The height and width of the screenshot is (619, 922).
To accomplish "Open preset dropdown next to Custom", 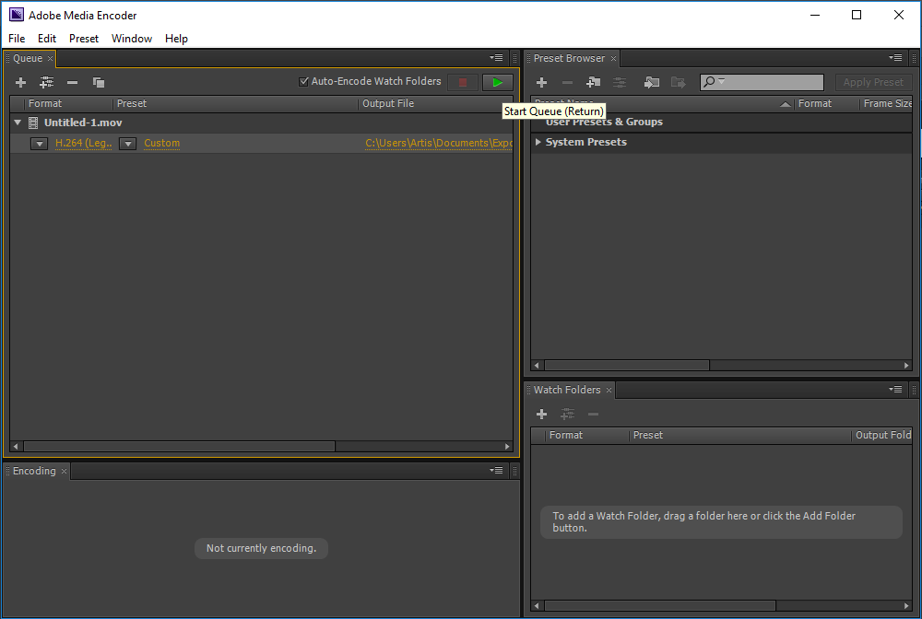I will [127, 144].
